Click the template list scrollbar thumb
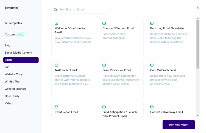The height and width of the screenshot is (133, 206). coord(198,44)
